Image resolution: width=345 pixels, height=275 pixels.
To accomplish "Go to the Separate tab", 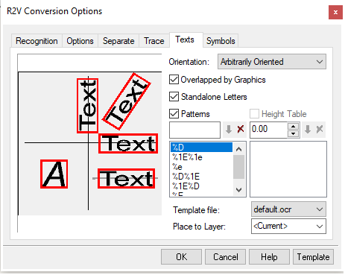I will [x=118, y=41].
